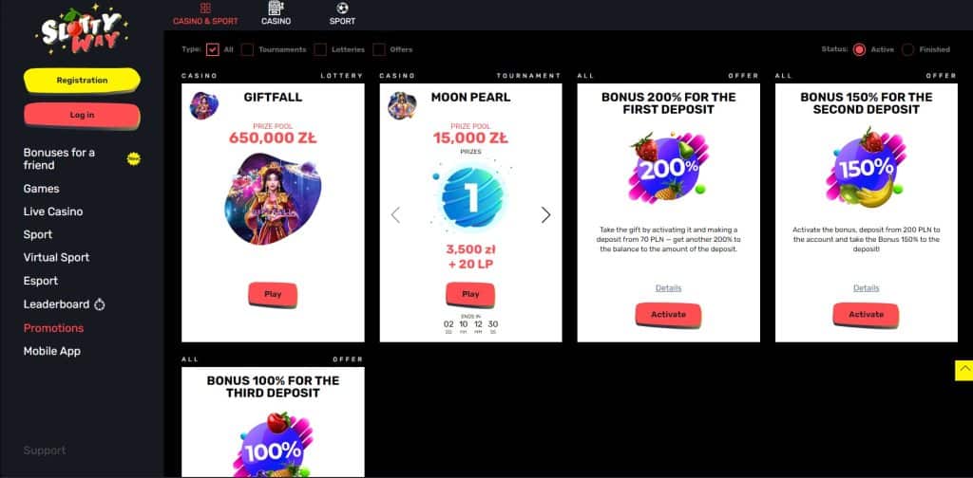Click the SlottyWay logo
Viewport: 973px width, 478px height.
click(x=82, y=31)
